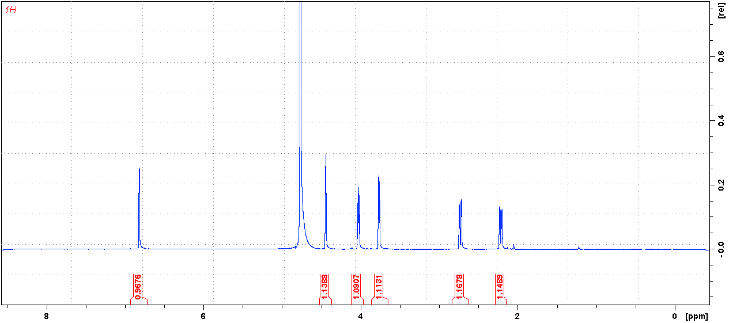Click the 8 tick on ppm axis
This screenshot has width=729, height=323.
pyautogui.click(x=46, y=317)
